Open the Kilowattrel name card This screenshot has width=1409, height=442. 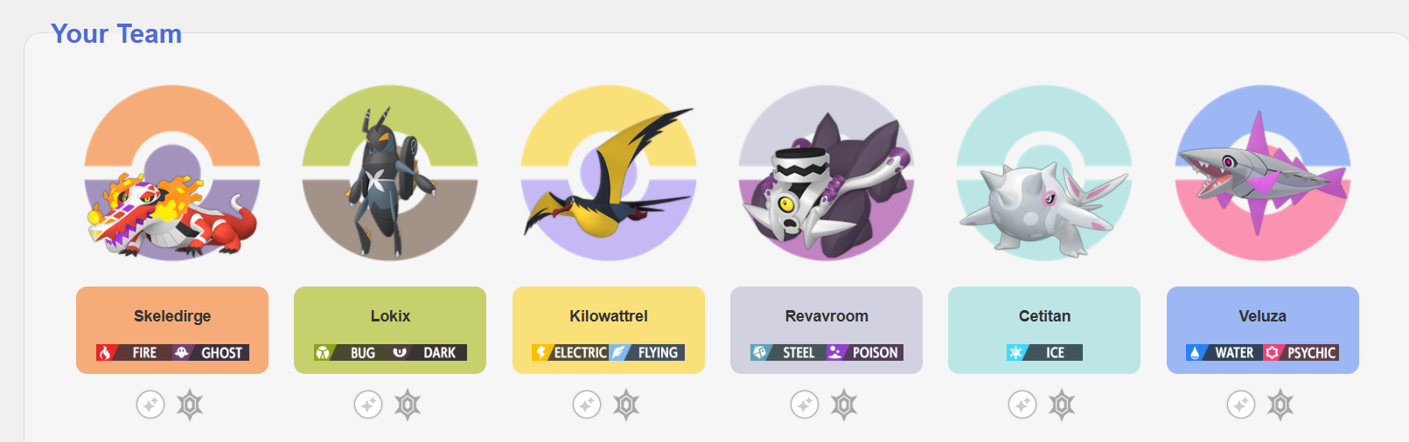click(609, 330)
